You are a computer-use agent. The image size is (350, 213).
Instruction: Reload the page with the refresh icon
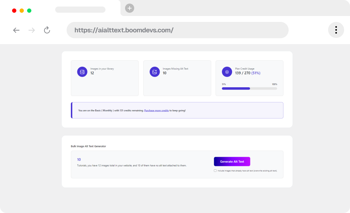click(47, 30)
